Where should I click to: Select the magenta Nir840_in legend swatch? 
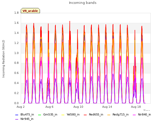pos(134,115)
